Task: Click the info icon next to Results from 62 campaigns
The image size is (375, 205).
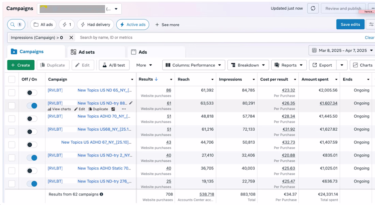Action: click(x=101, y=194)
